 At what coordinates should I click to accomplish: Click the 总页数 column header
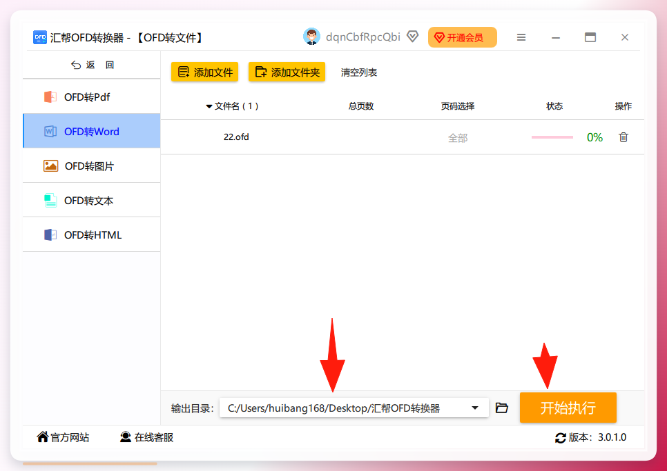(360, 106)
